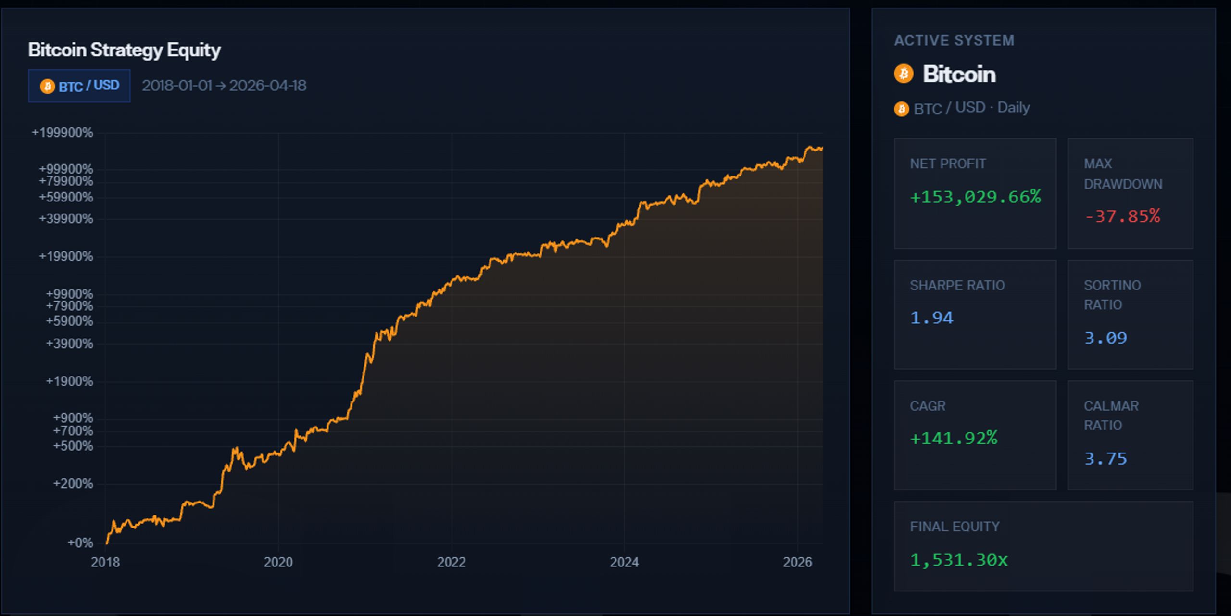Image resolution: width=1231 pixels, height=616 pixels.
Task: Click the +99900% y-axis label
Action: [x=66, y=169]
